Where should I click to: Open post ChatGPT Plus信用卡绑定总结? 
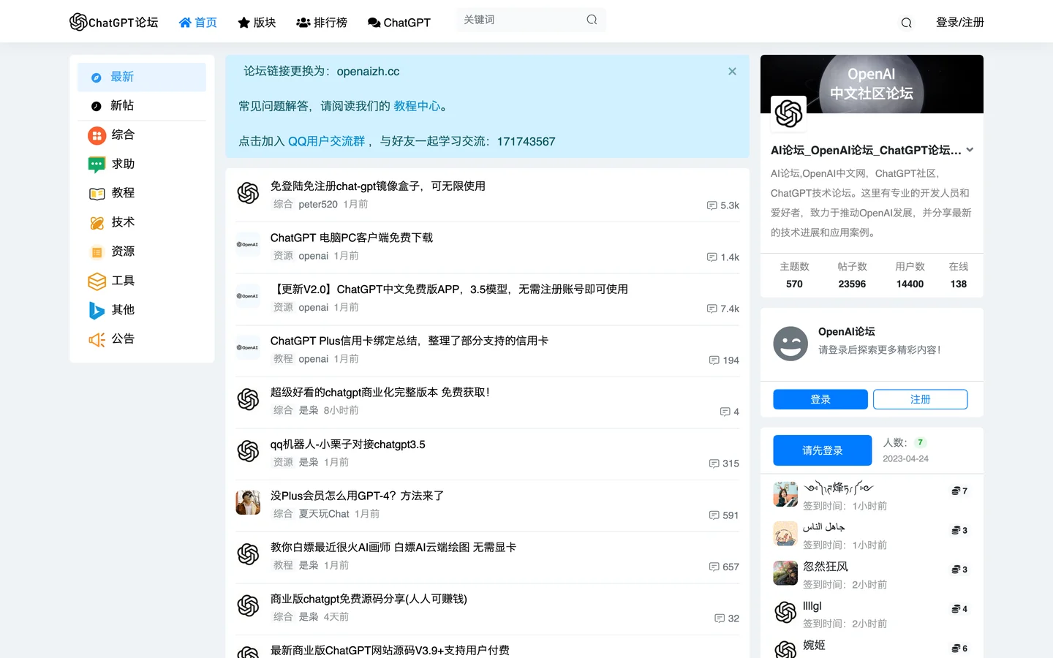(409, 341)
